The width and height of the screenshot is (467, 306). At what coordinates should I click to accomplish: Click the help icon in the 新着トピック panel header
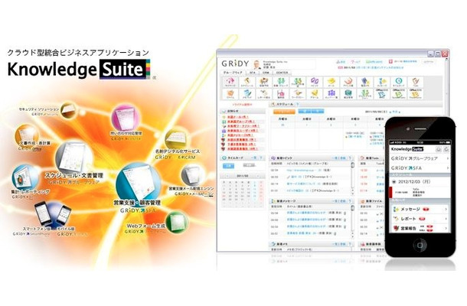[x=351, y=158]
